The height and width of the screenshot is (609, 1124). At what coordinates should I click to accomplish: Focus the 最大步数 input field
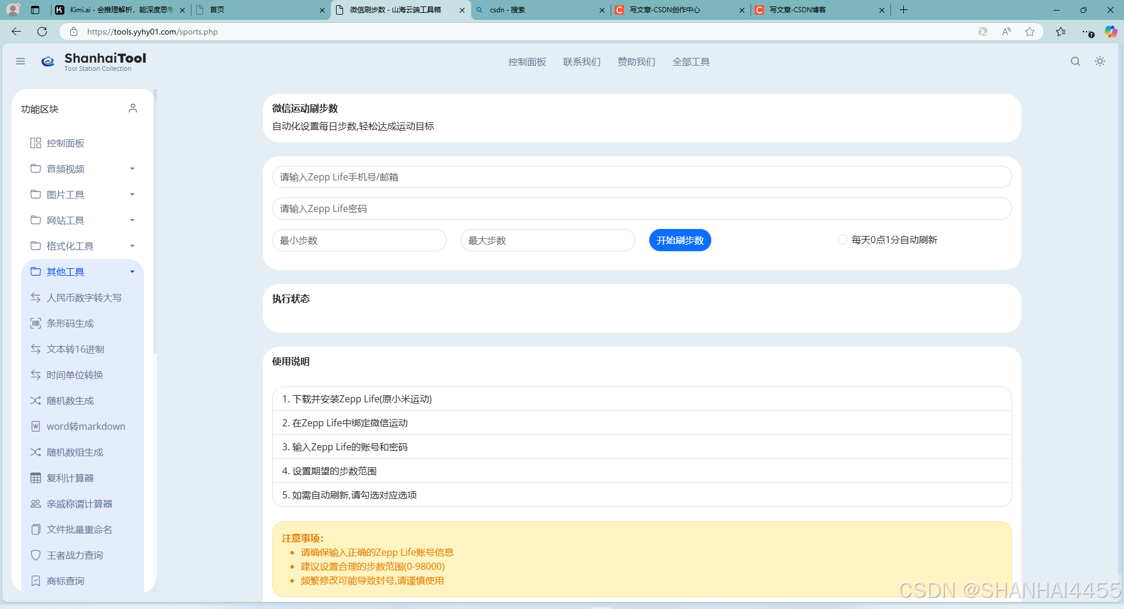pyautogui.click(x=548, y=240)
